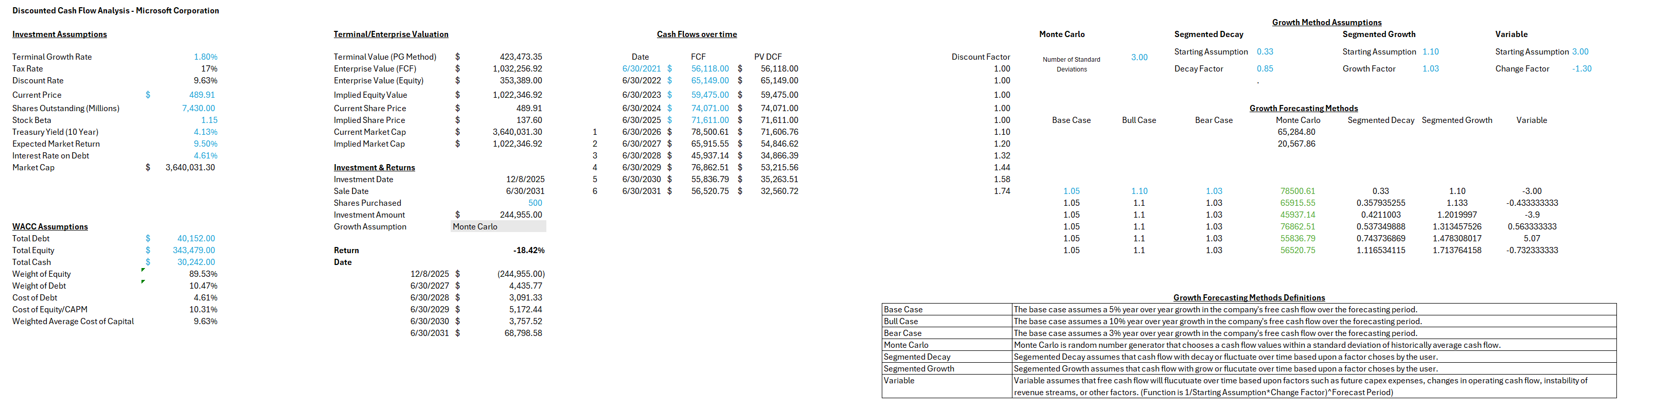Select the Return value -18.42%
Viewport: 1655px width, 408px height.
pyautogui.click(x=529, y=251)
